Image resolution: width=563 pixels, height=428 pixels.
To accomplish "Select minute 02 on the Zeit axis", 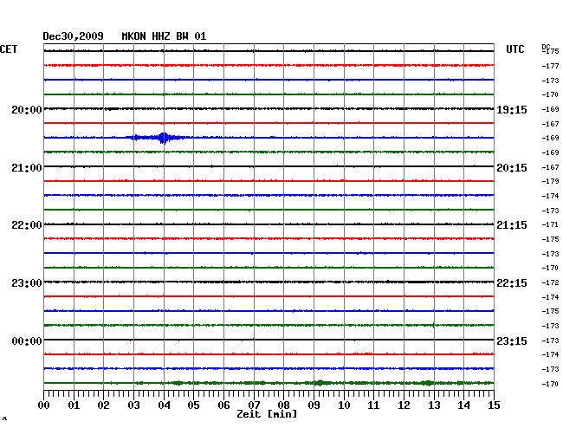I will click(103, 405).
